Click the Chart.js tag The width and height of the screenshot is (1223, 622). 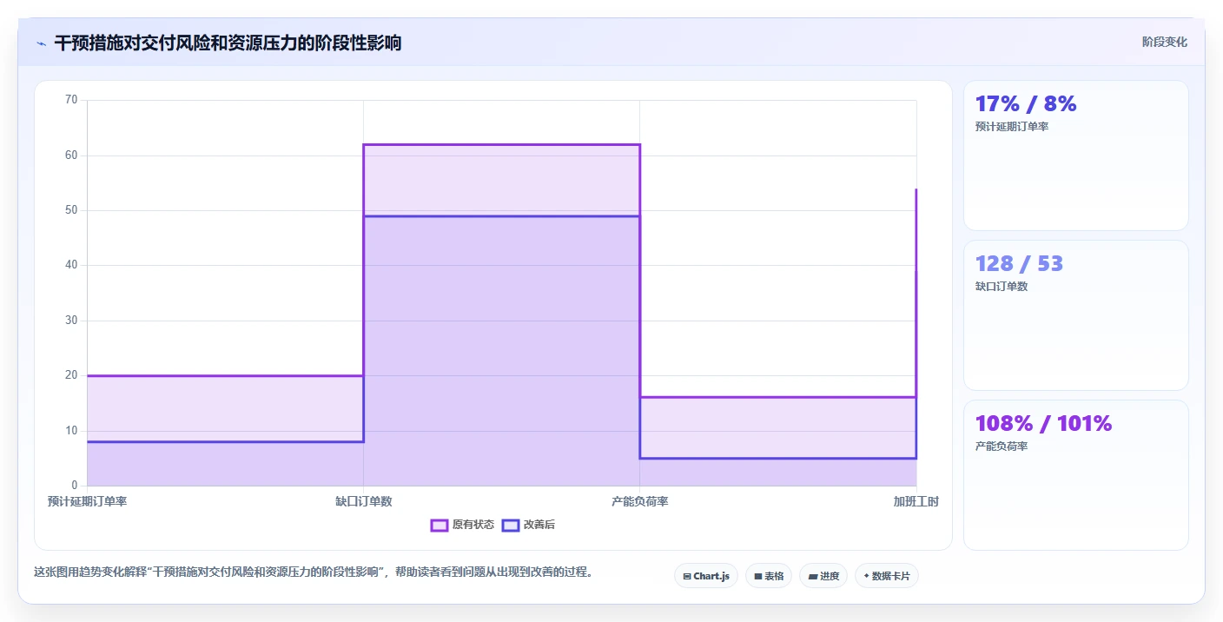706,576
